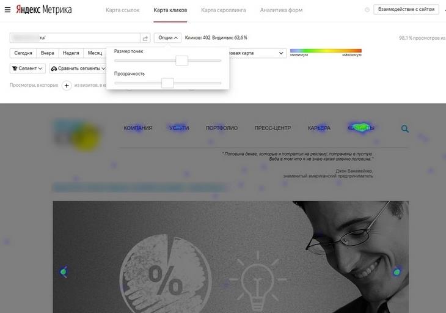Click the info icon near Взаимодействие с сайтом

pos(367,10)
